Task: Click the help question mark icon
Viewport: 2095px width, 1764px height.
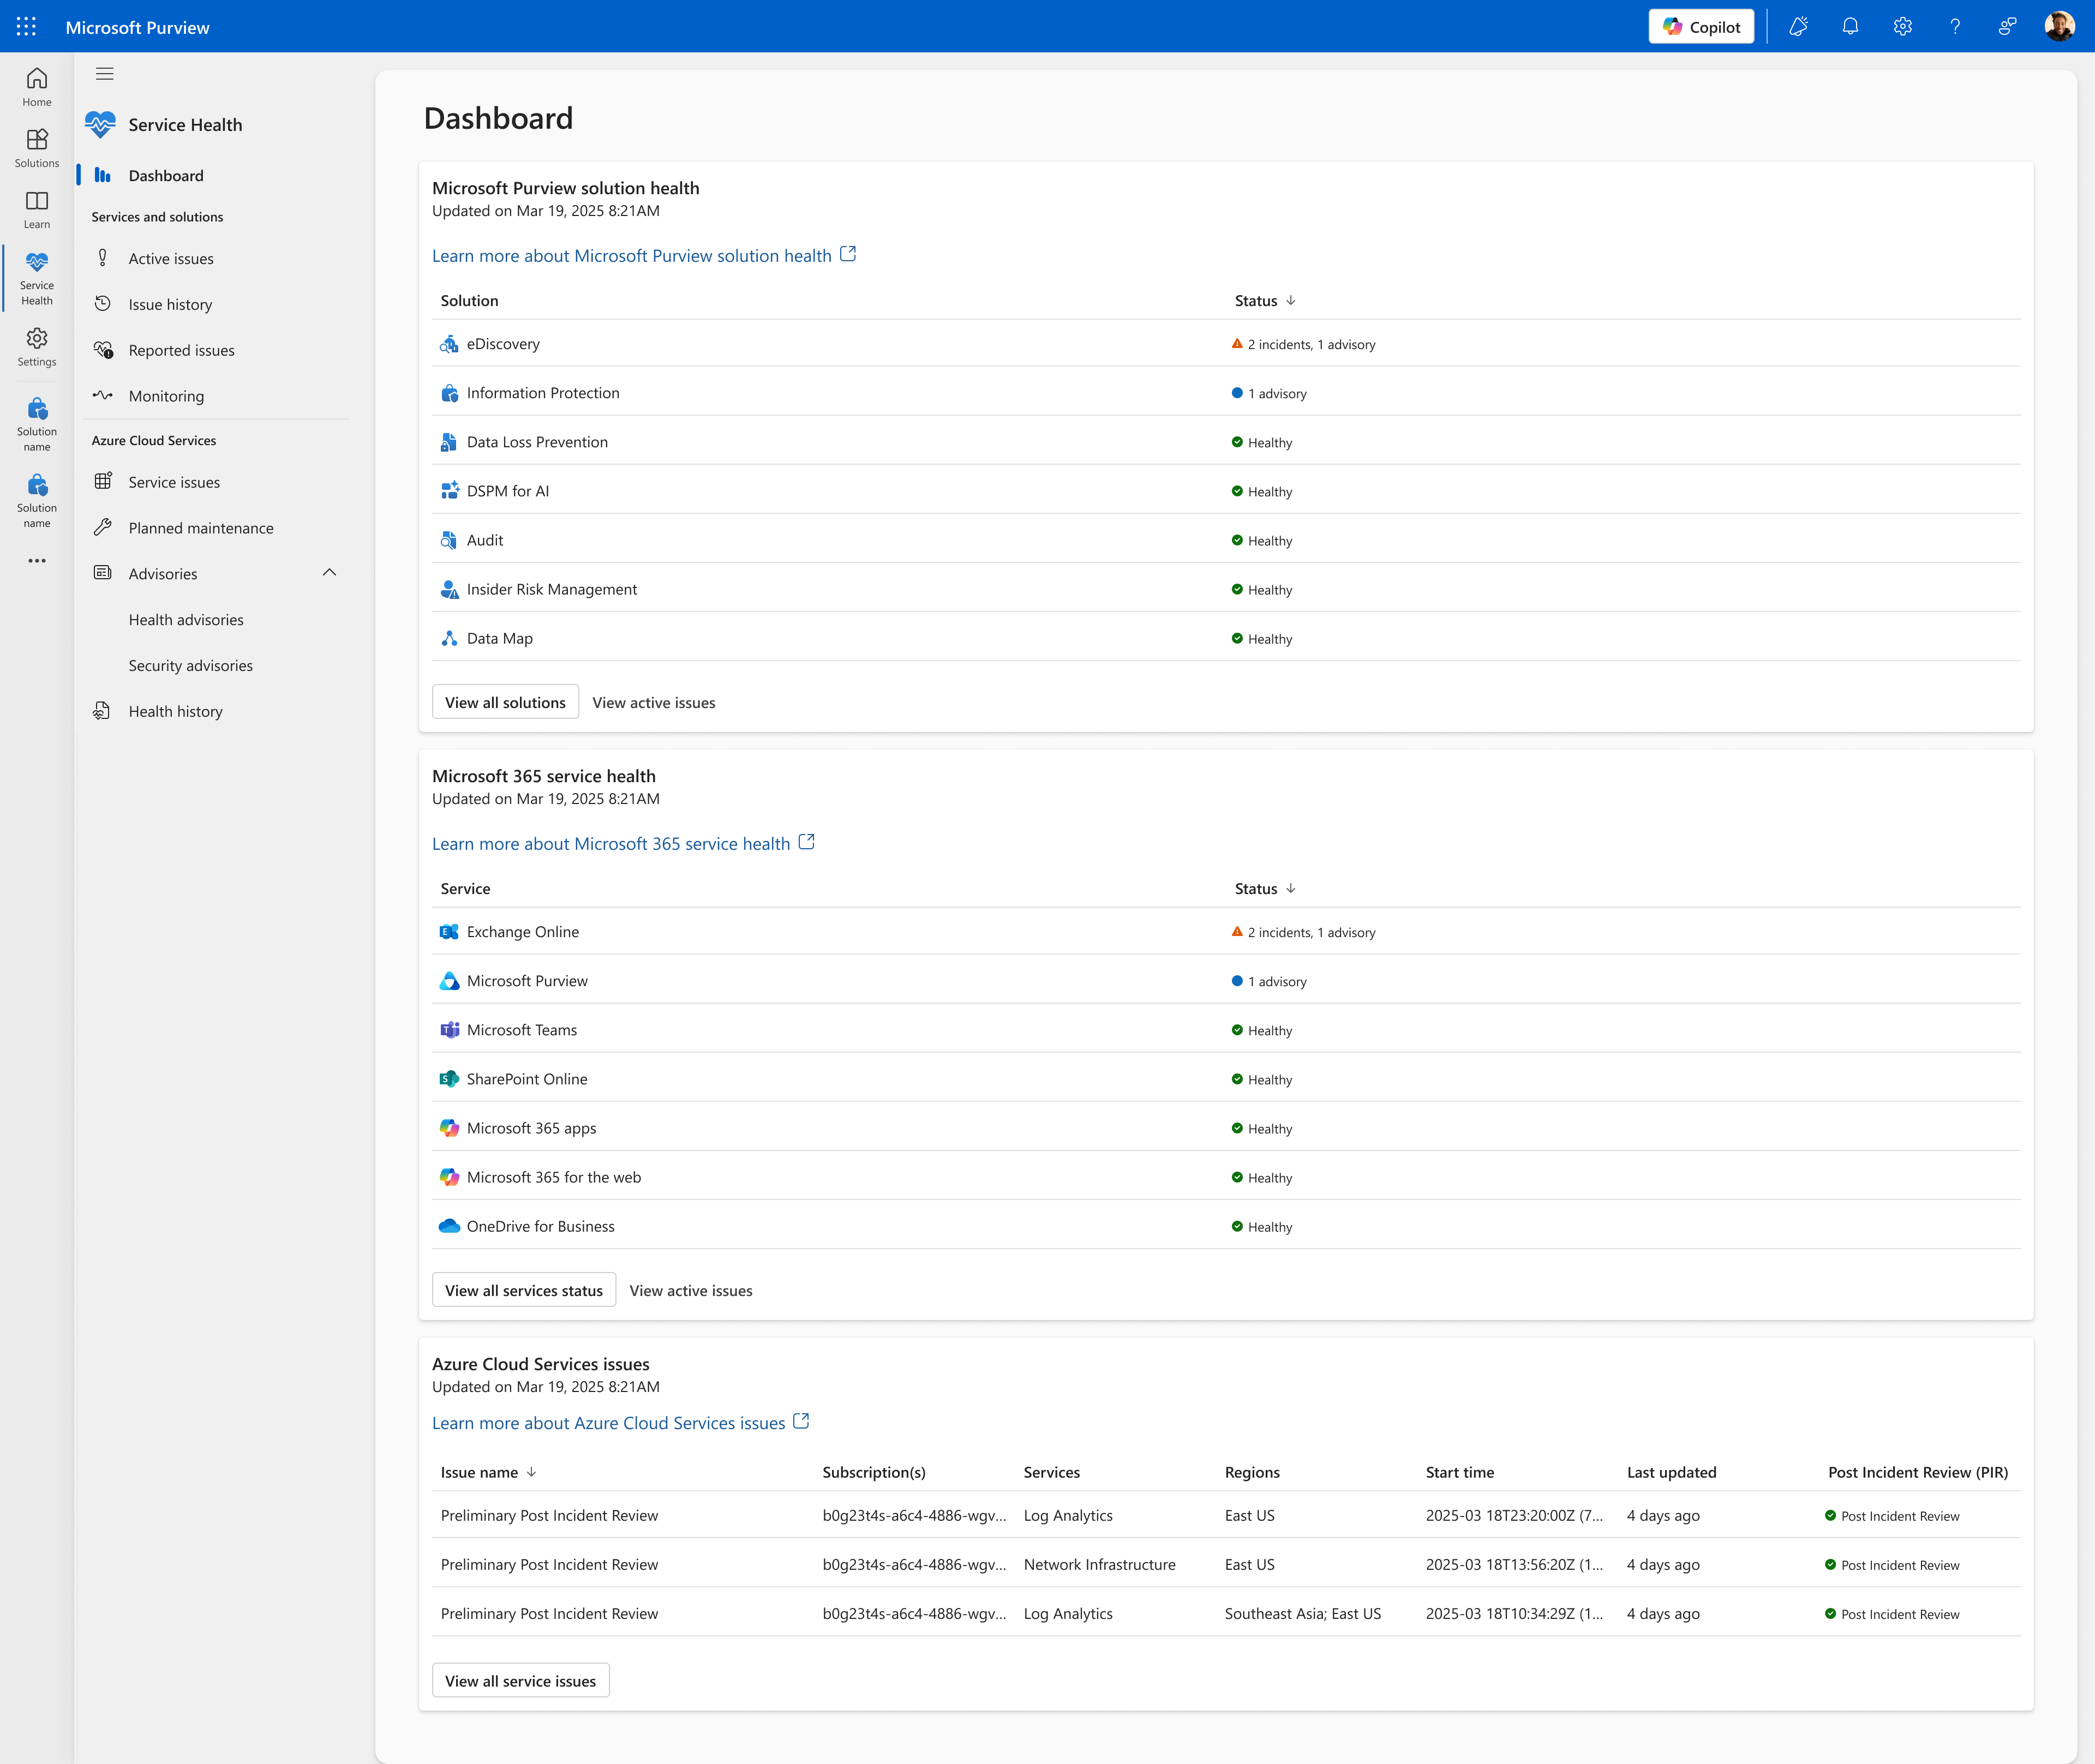Action: coord(1954,27)
